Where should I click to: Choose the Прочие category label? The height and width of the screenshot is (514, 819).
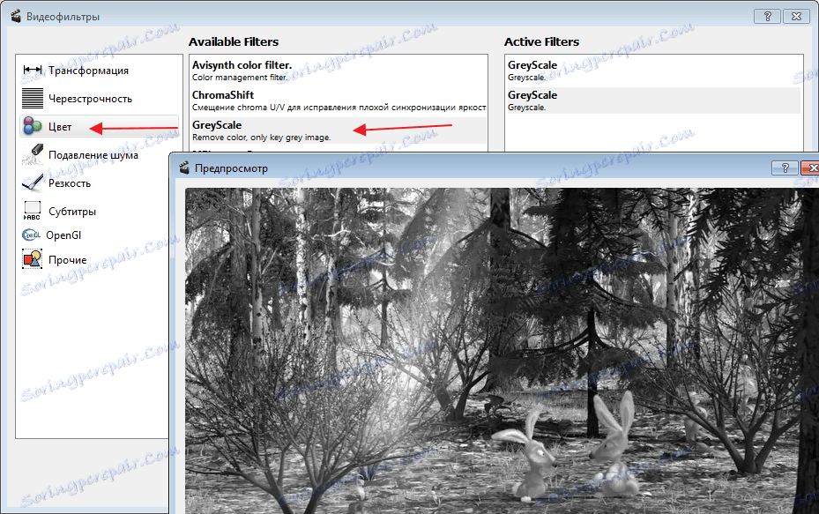coord(67,259)
